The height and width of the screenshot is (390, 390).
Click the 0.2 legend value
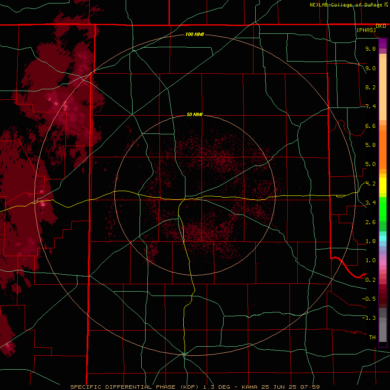[370, 280]
